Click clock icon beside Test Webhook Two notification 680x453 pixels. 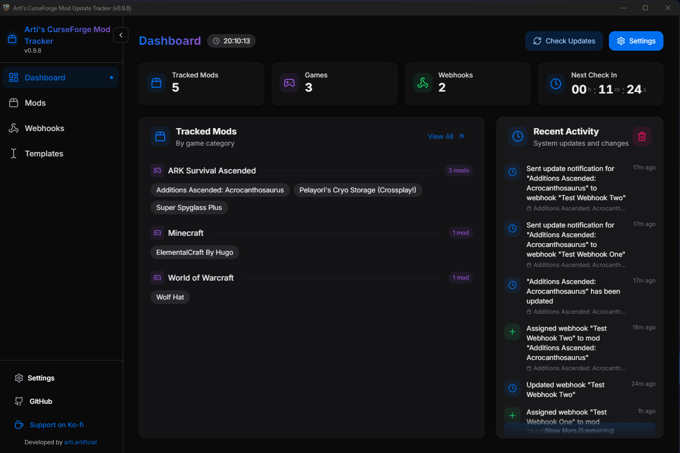[512, 172]
